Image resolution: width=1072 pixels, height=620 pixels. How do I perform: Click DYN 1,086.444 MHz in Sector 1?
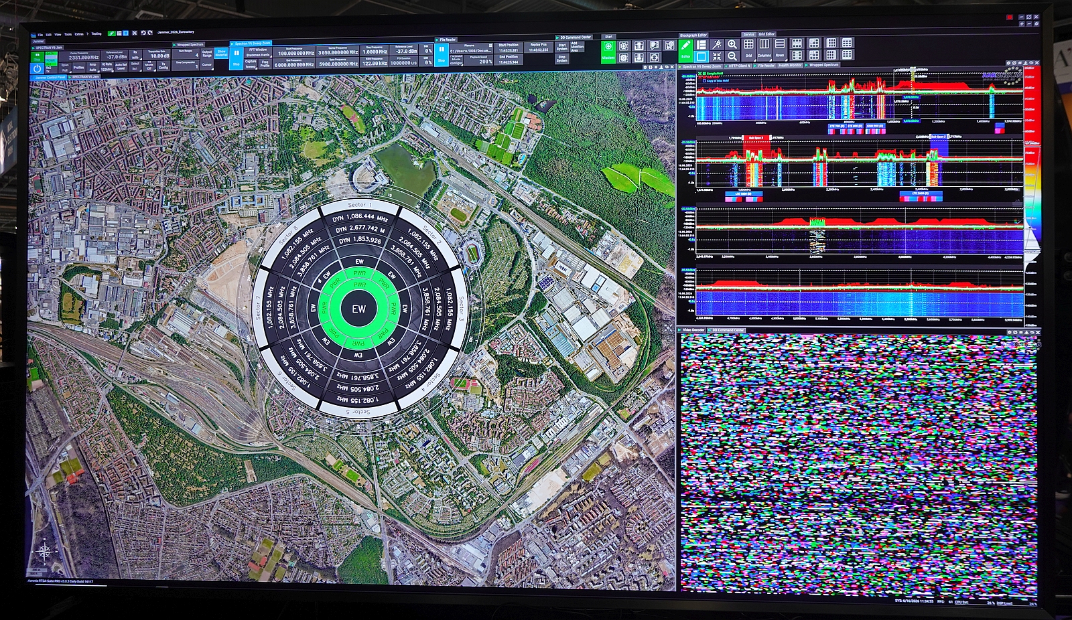(x=360, y=218)
